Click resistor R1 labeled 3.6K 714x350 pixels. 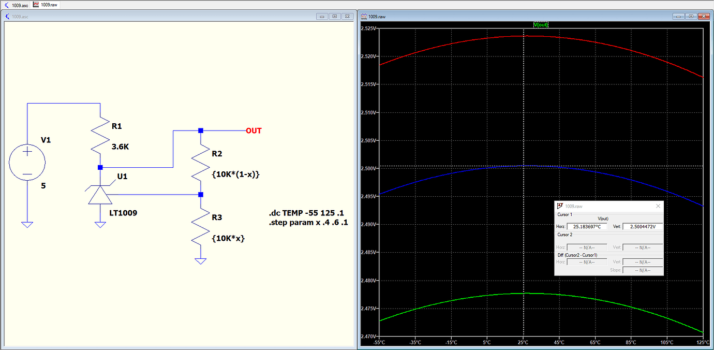pos(100,136)
